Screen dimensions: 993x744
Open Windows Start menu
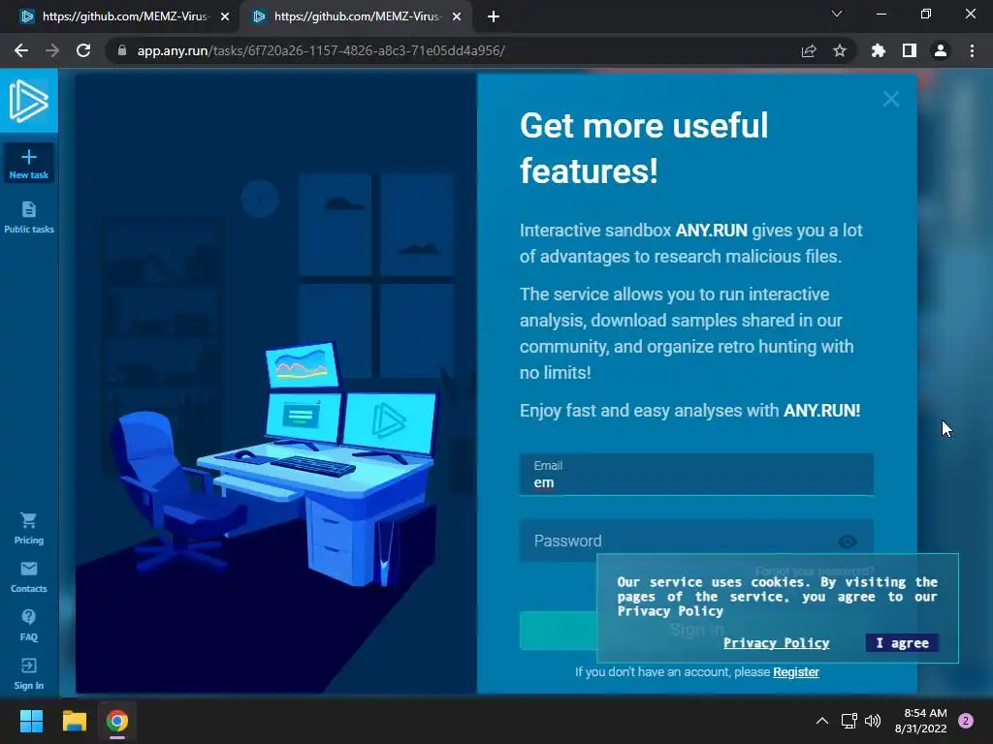[x=31, y=721]
